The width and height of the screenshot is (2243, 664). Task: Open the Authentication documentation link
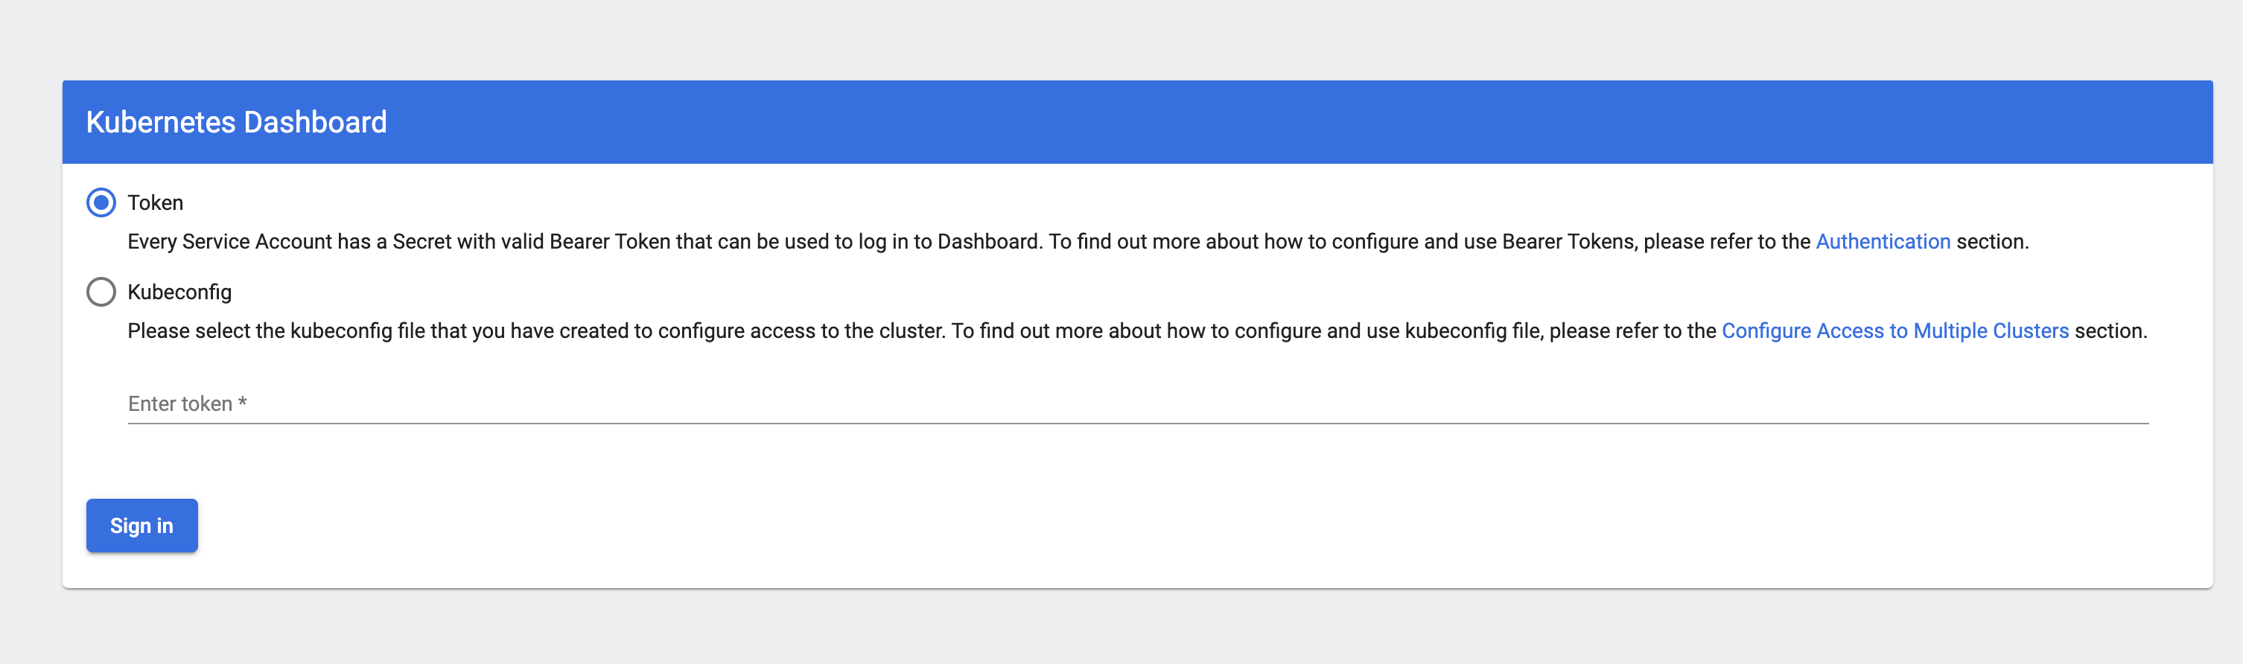pos(1882,242)
